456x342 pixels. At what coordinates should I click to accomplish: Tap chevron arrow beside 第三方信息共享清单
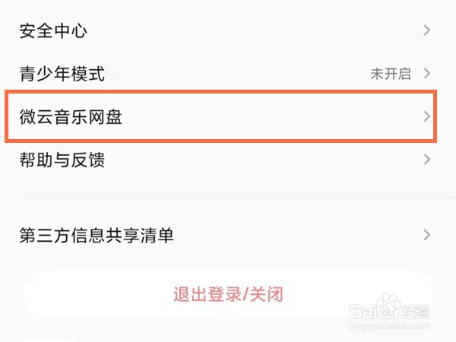tap(426, 235)
